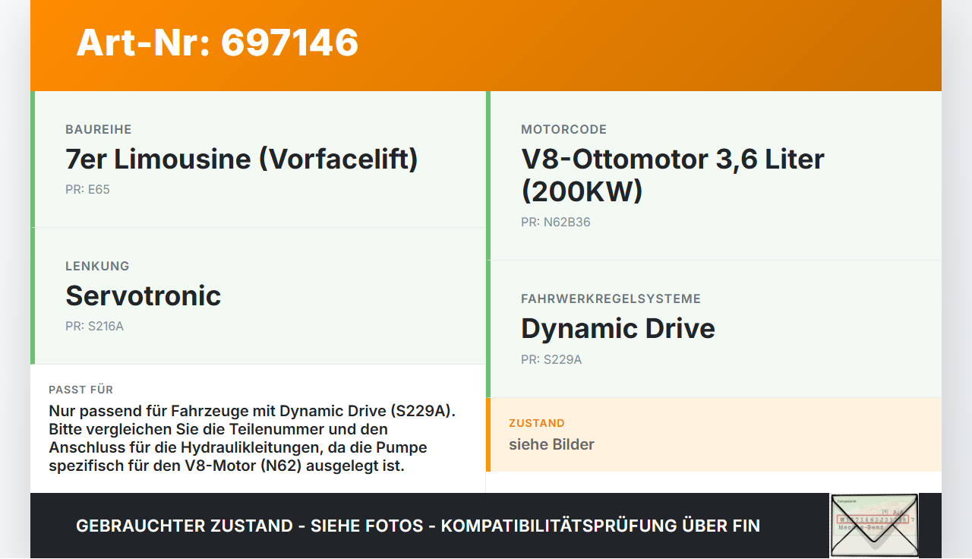Click the MOTORCODE label
This screenshot has height=559, width=972.
[x=564, y=130]
